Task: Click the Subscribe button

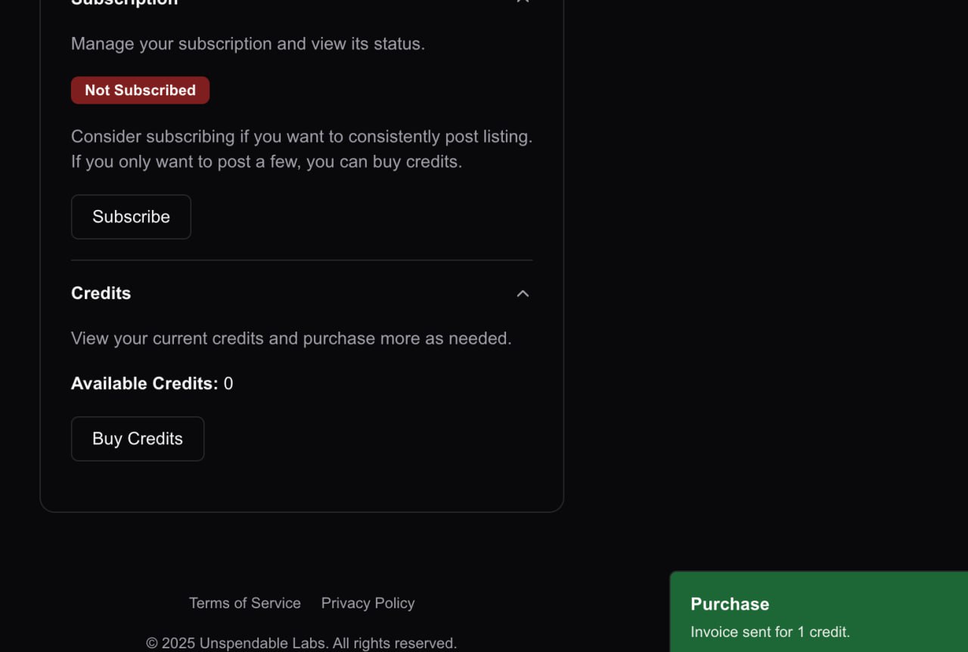Action: click(131, 217)
